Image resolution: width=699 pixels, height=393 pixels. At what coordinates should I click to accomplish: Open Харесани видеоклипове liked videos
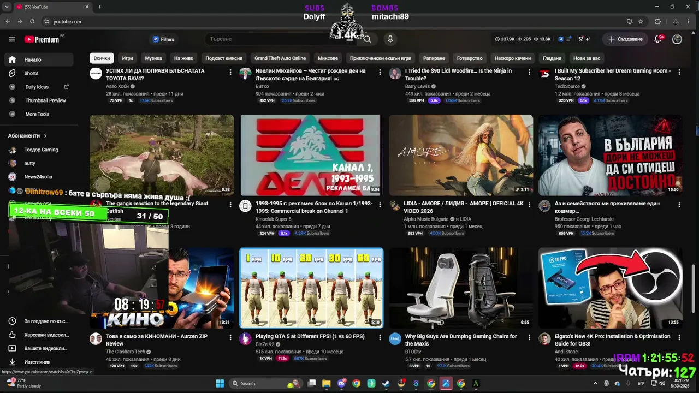click(39, 335)
